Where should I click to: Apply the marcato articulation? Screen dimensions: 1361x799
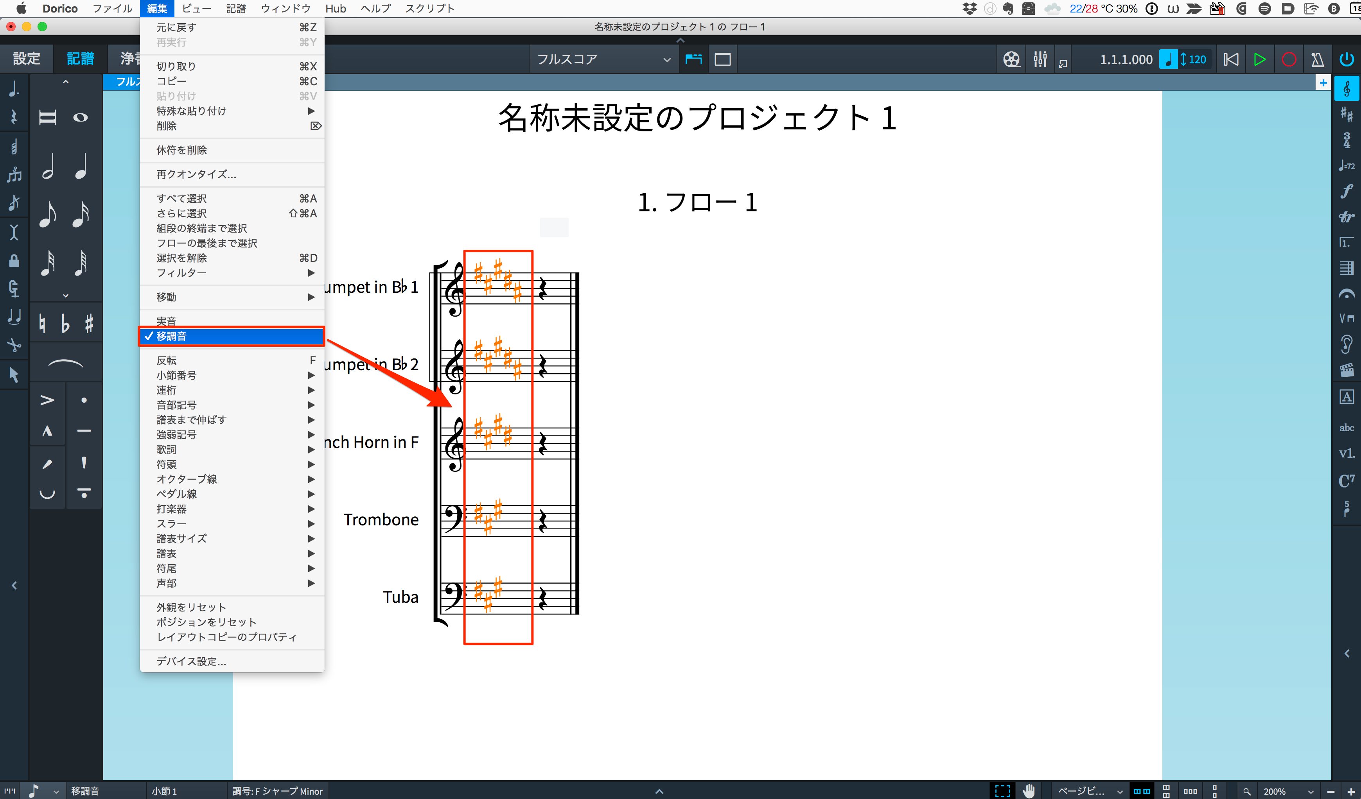tap(47, 431)
